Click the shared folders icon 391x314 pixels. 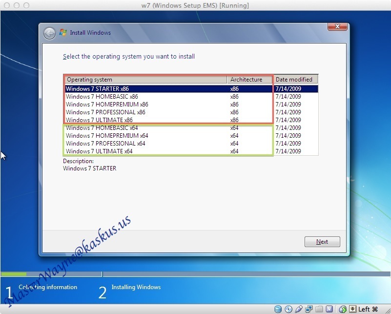click(x=319, y=309)
